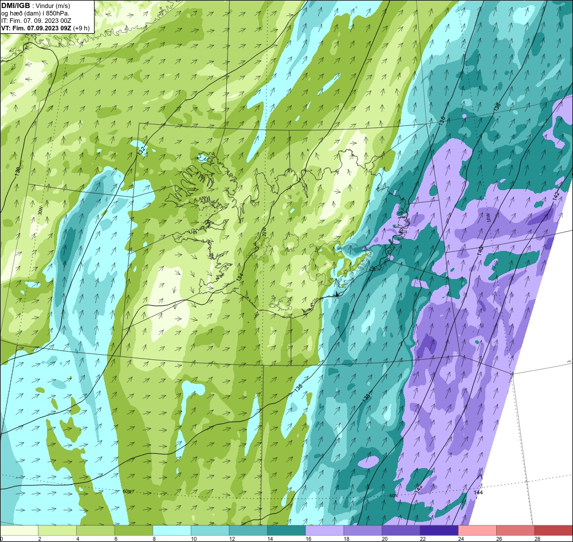Select the 10–12 m/s turquoise legend swatch
This screenshot has width=573, height=542.
210,531
